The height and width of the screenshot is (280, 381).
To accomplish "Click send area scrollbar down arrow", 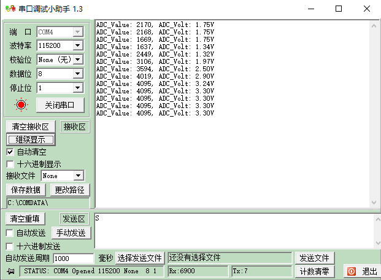I will click(x=377, y=243).
